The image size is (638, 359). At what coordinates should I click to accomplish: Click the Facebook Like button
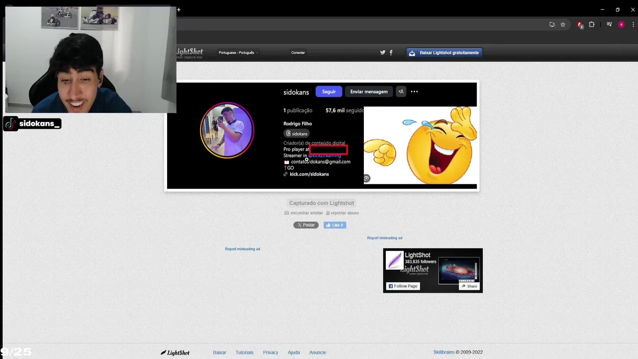[x=334, y=225]
